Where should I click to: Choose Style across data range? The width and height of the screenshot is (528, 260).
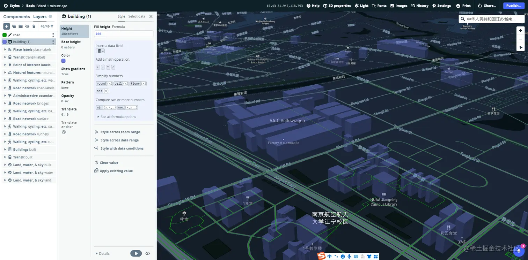[117, 140]
